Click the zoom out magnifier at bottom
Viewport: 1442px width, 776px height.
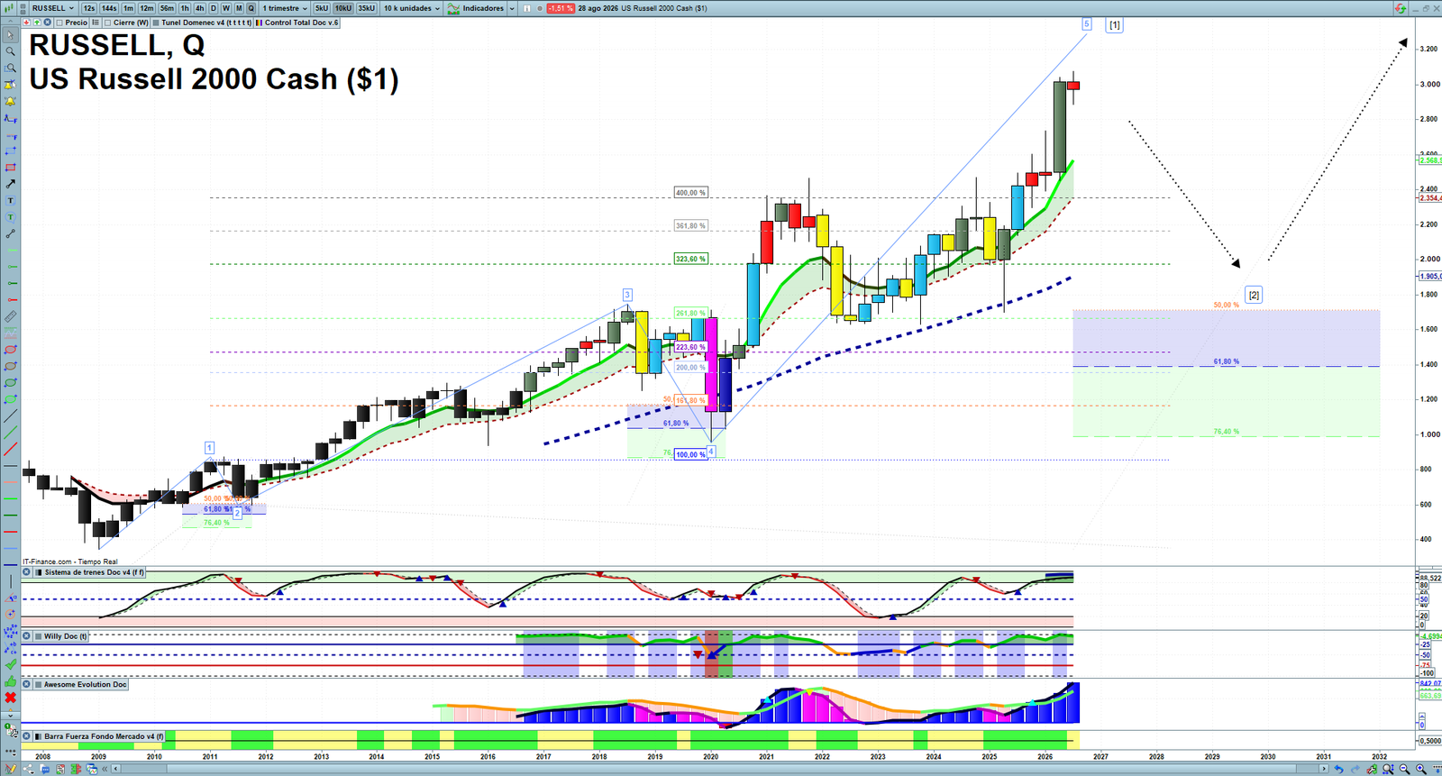[x=1404, y=769]
